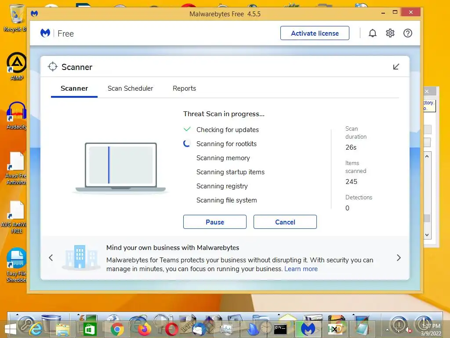Open the HxD editor taskbar icon

(x=334, y=329)
